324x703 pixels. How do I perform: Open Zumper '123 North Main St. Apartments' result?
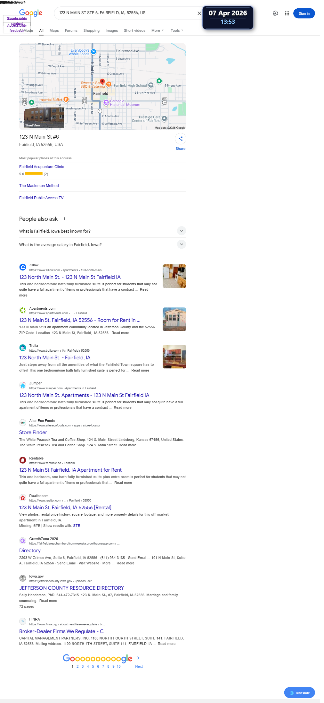[x=84, y=395]
